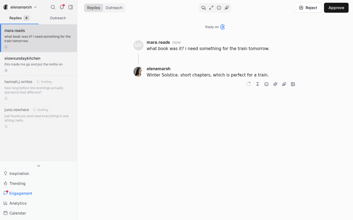
Task: Click the insert-below arrow icon under reply
Action: 258,84
